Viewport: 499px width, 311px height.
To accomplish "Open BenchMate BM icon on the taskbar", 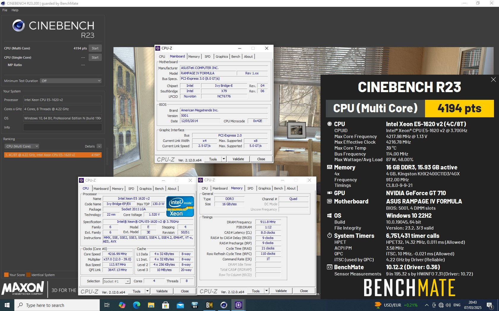I will [x=209, y=305].
